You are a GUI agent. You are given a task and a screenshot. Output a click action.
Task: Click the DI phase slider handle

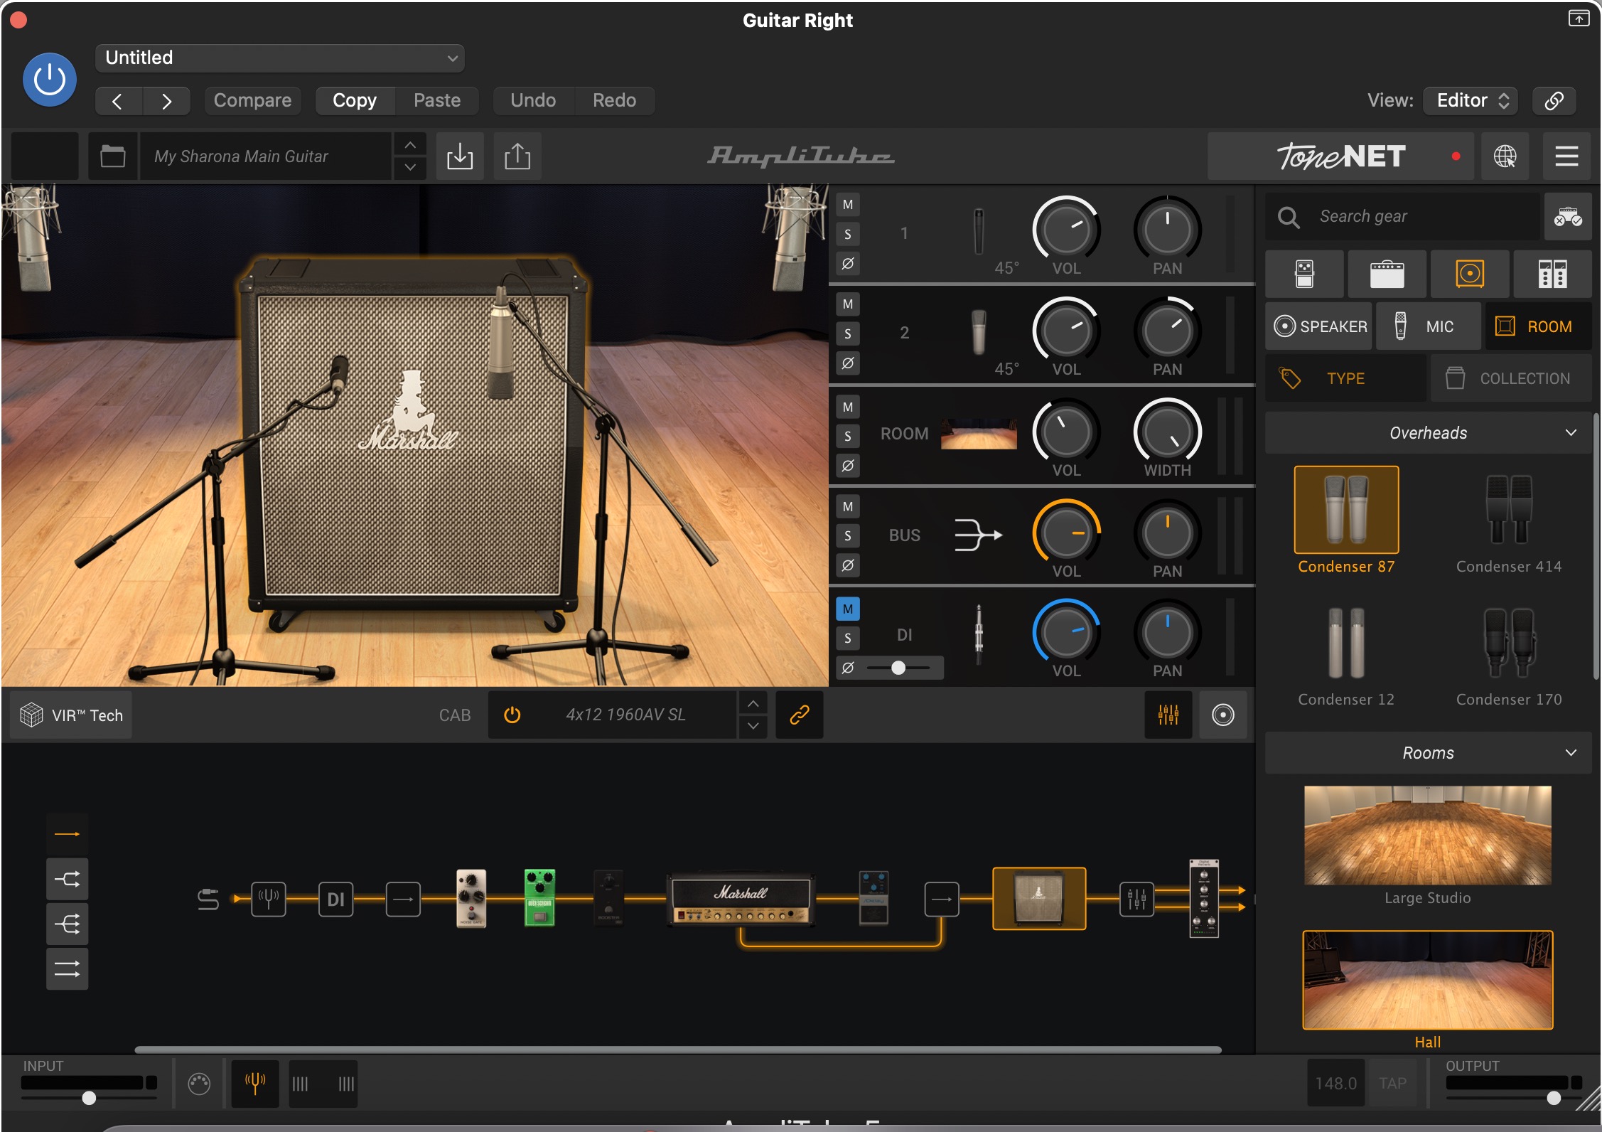point(898,668)
